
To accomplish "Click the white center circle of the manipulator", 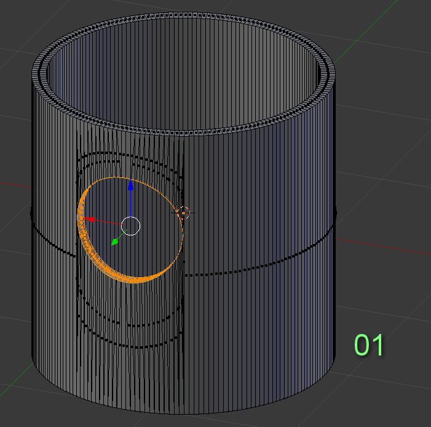I will 130,226.
